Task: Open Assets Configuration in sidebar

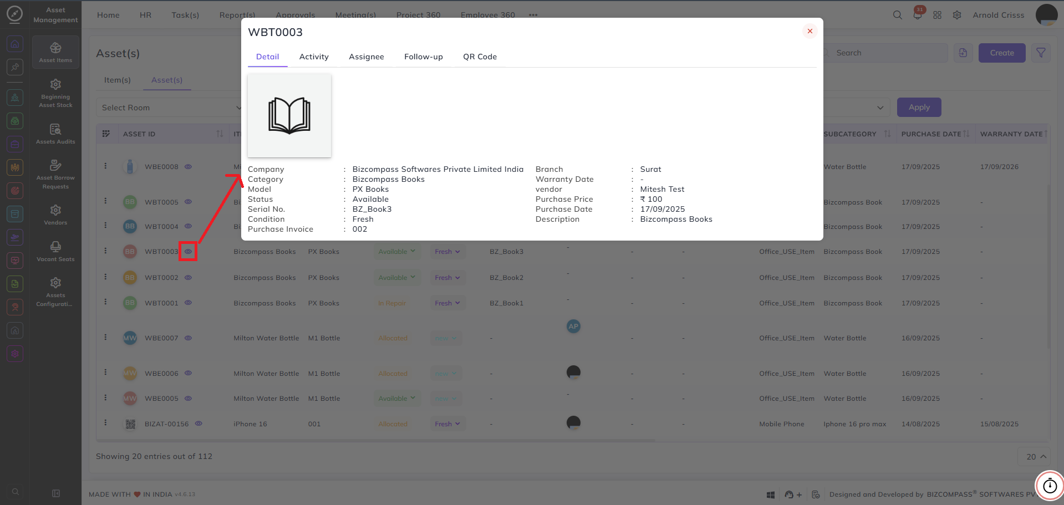Action: tap(55, 292)
